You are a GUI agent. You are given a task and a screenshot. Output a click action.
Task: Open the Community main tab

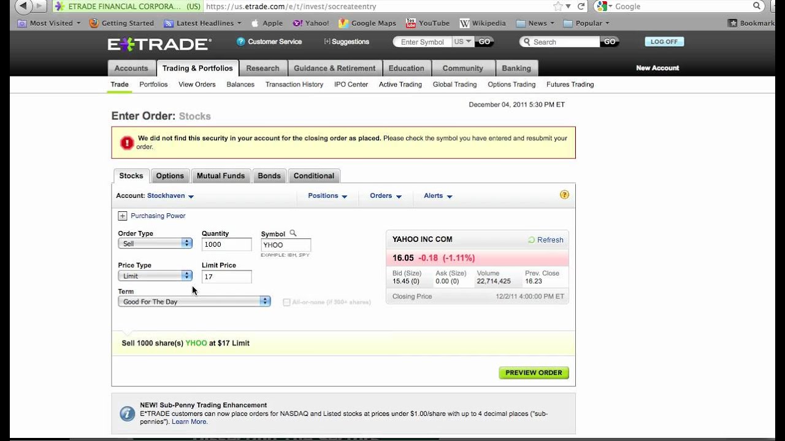[x=463, y=68]
